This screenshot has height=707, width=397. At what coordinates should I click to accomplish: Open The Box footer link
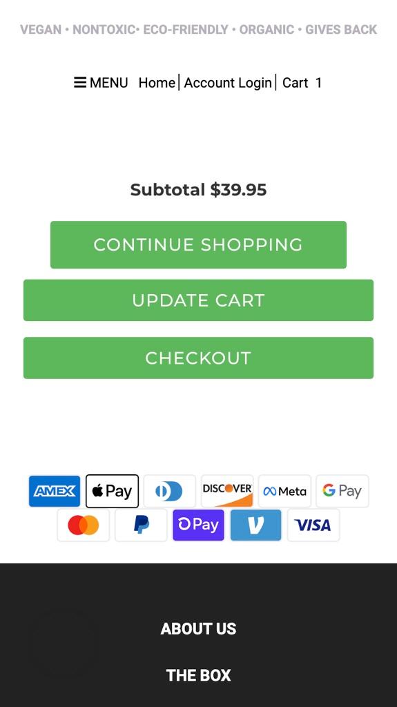pos(199,675)
